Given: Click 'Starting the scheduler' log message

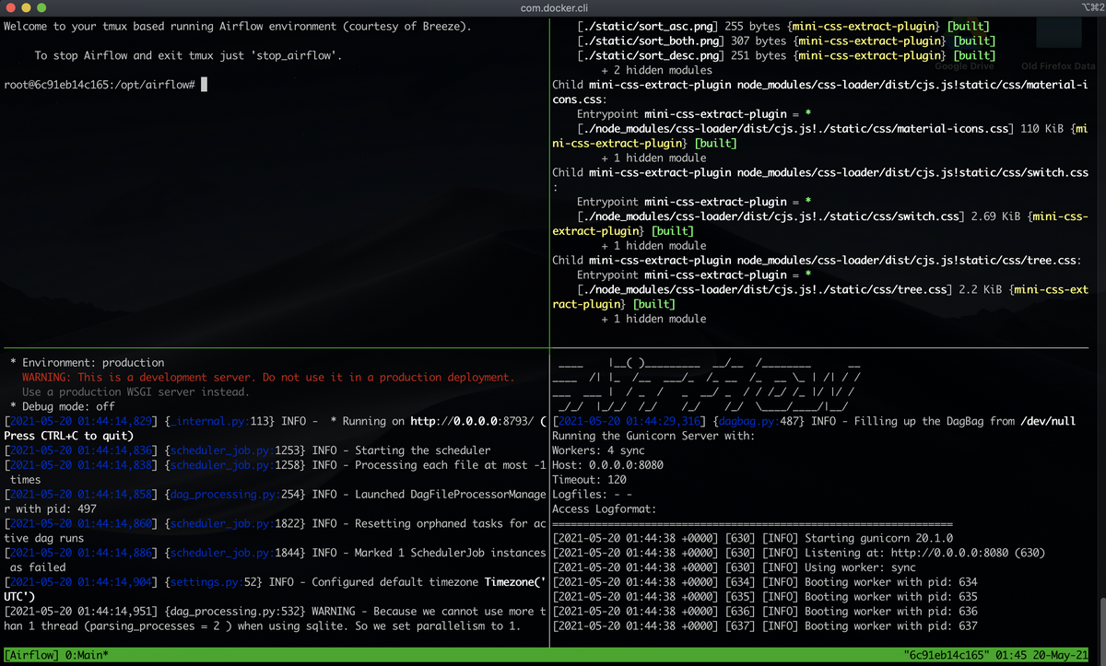Looking at the screenshot, I should pyautogui.click(x=423, y=450).
